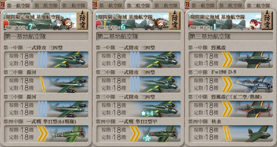Select the Fw190 D-9 fighter plane icon

[x=253, y=84]
